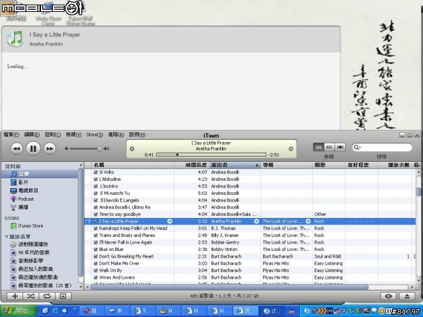Pause the current song
The height and width of the screenshot is (317, 423).
pos(33,149)
